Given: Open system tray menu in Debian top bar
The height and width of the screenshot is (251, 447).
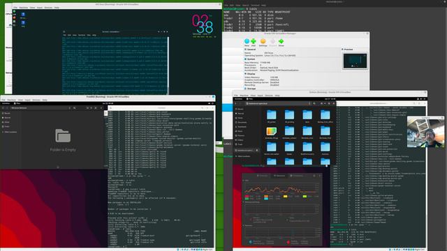Looking at the screenshot, I should [x=422, y=99].
